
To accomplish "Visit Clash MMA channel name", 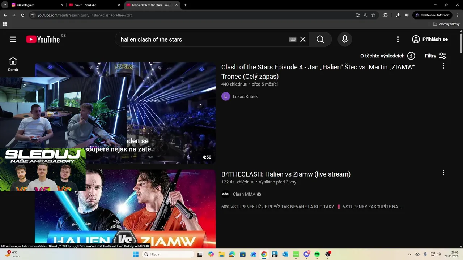I will click(x=244, y=194).
